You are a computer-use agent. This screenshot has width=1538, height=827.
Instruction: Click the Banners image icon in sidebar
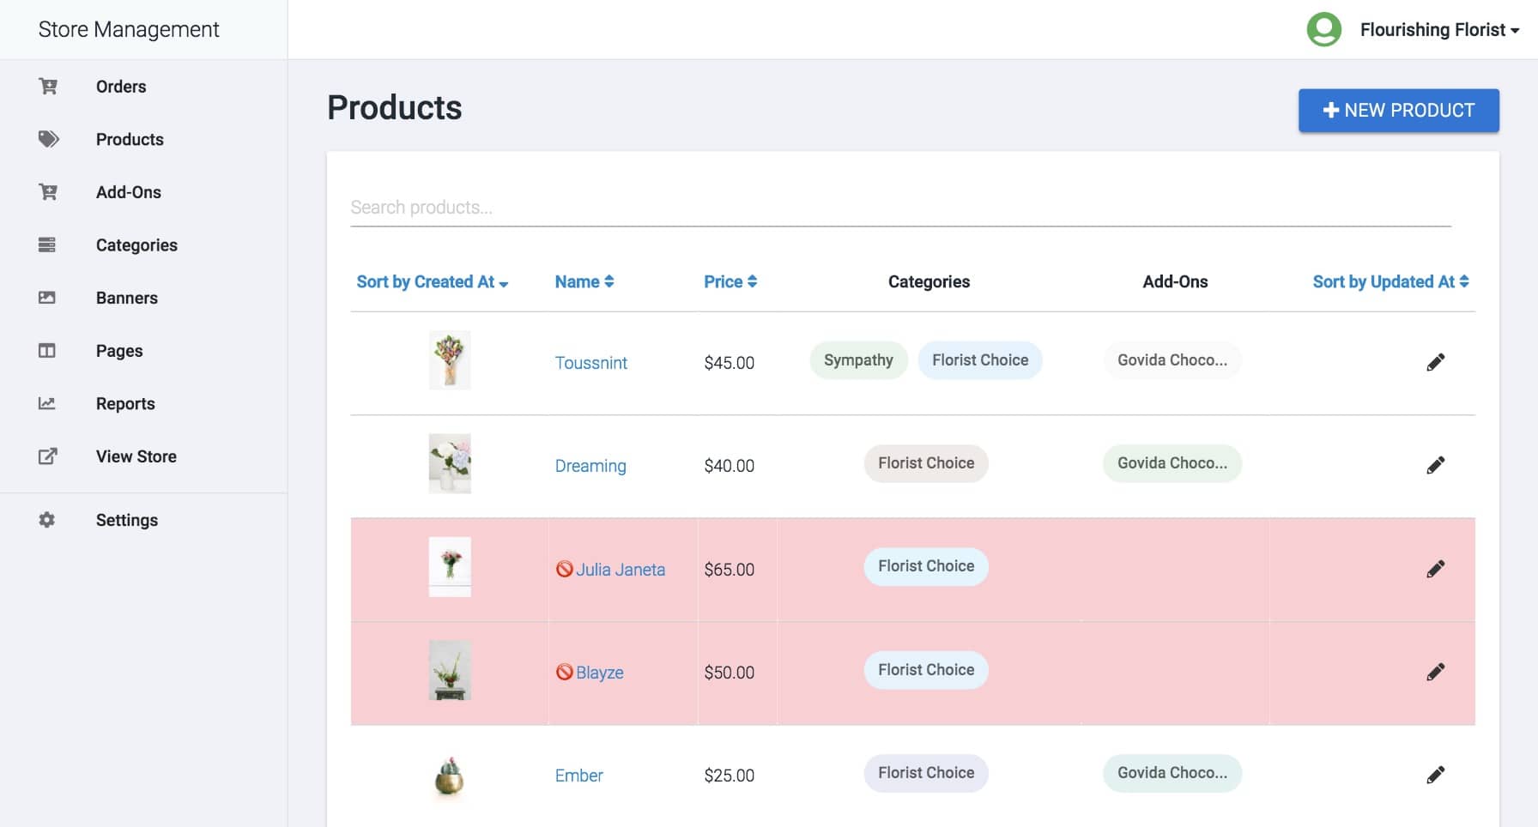pyautogui.click(x=47, y=298)
